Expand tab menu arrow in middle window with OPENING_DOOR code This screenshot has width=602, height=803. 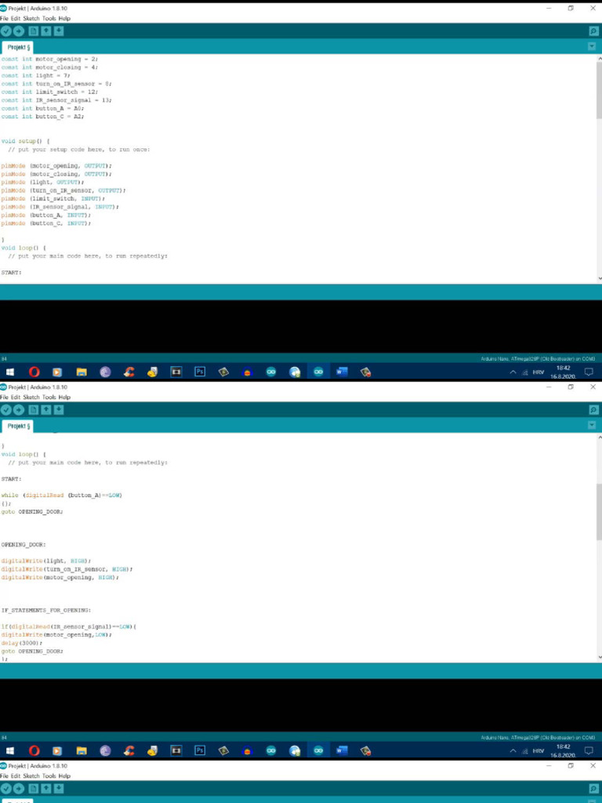click(592, 425)
